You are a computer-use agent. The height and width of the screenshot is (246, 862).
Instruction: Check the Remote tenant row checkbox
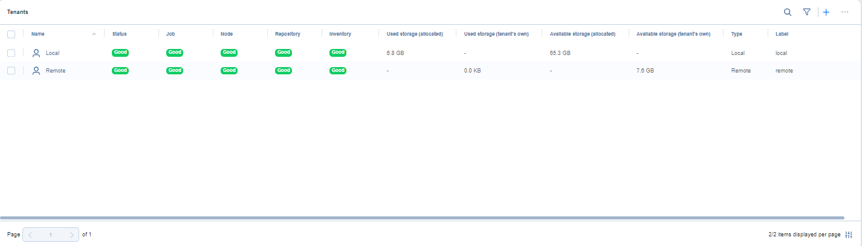[11, 71]
